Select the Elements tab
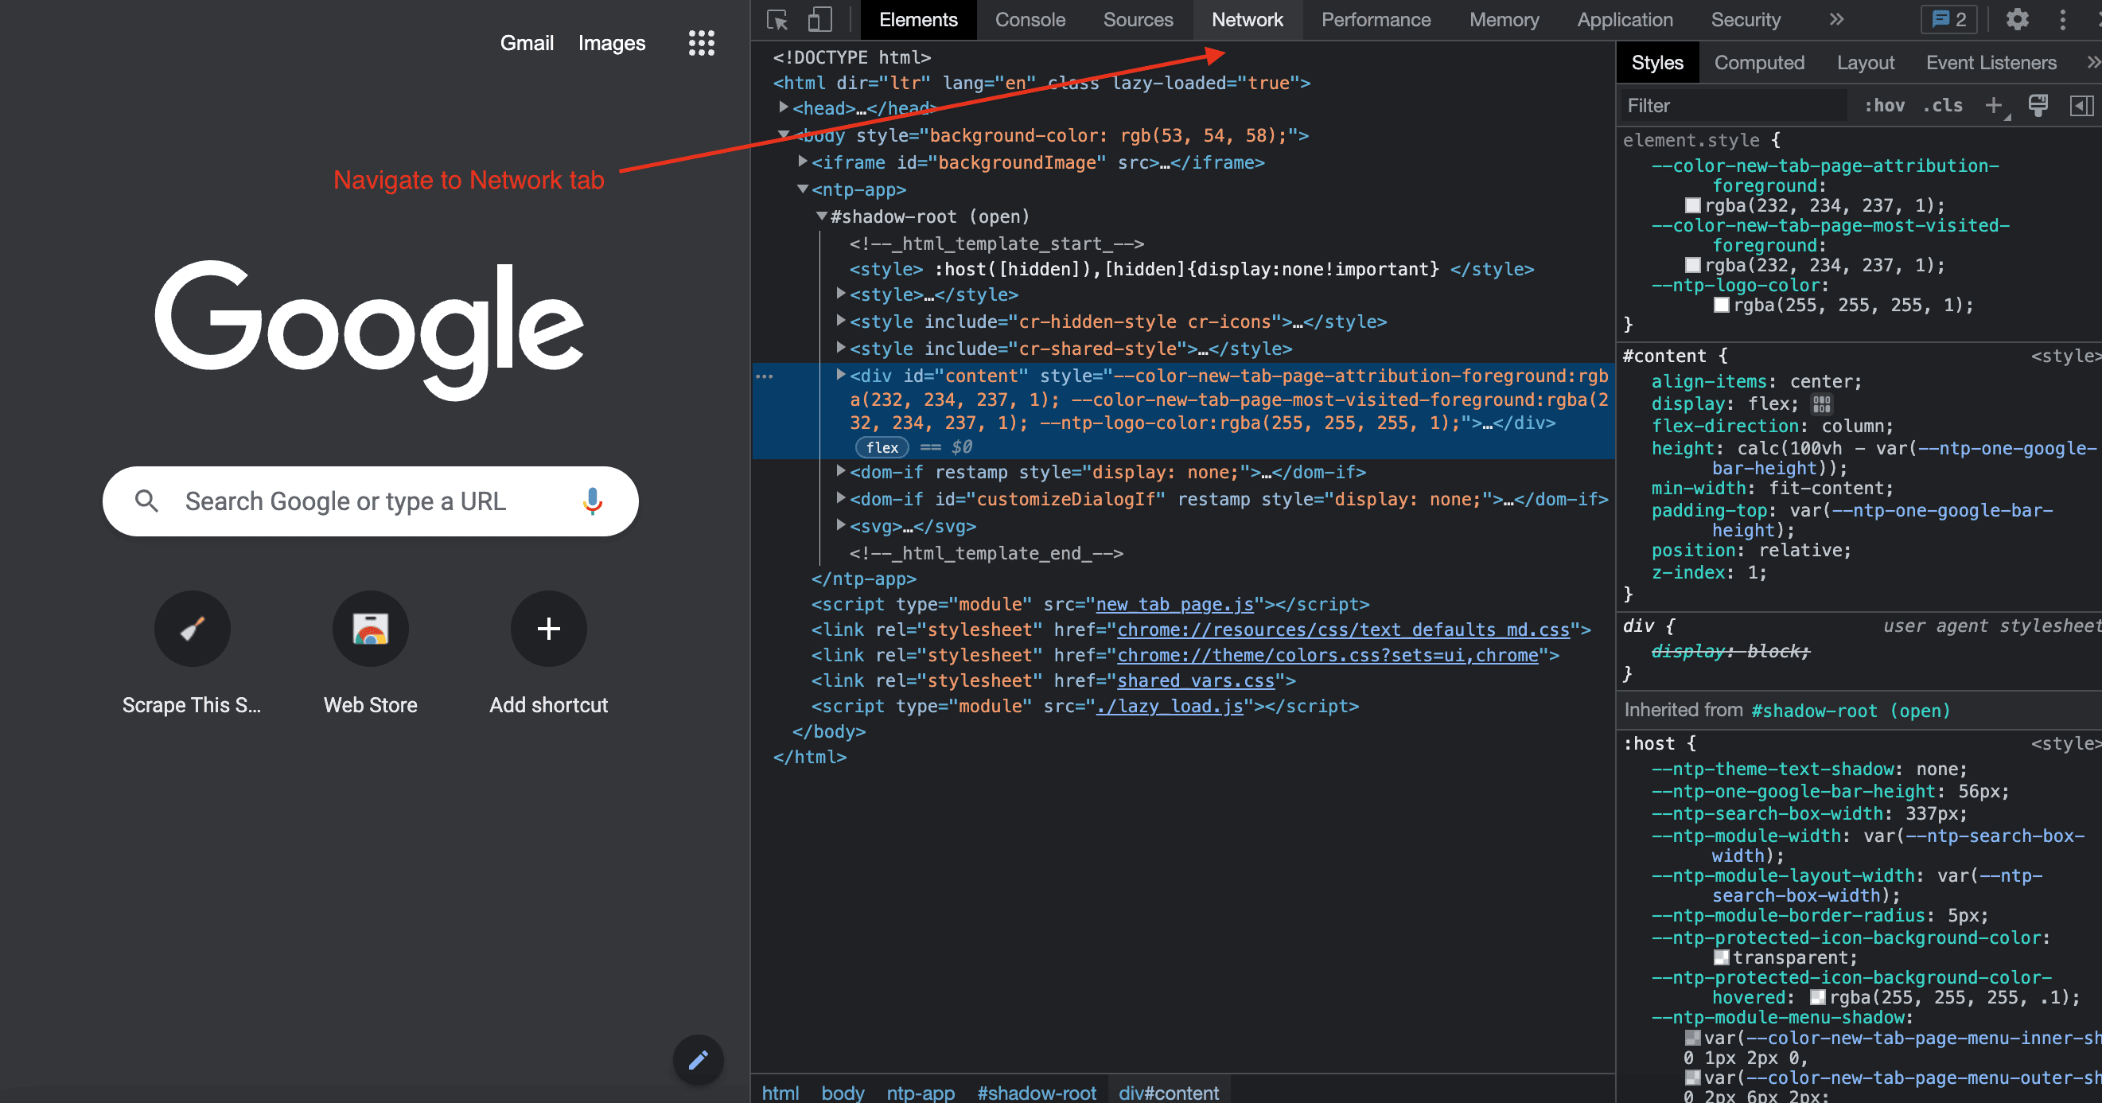The image size is (2102, 1103). pos(918,20)
